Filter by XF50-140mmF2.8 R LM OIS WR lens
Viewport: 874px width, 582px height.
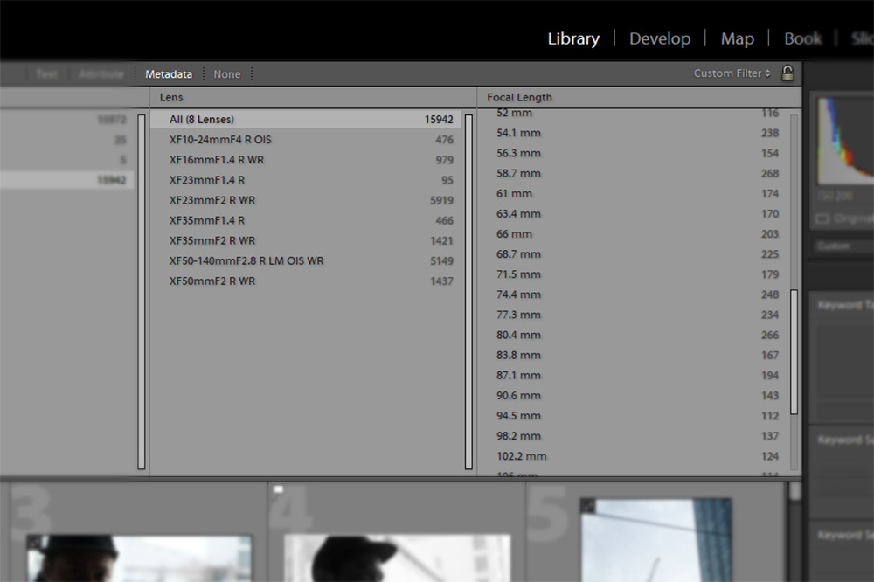pyautogui.click(x=246, y=260)
